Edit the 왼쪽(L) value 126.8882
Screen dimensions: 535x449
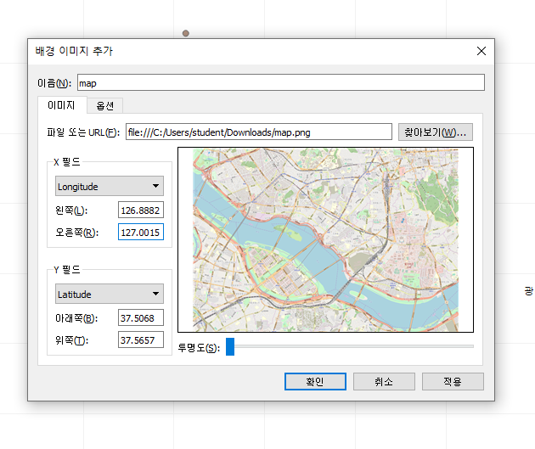tap(141, 210)
